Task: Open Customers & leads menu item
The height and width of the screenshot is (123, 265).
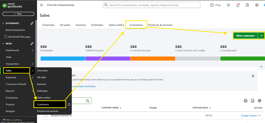Action: (16, 84)
